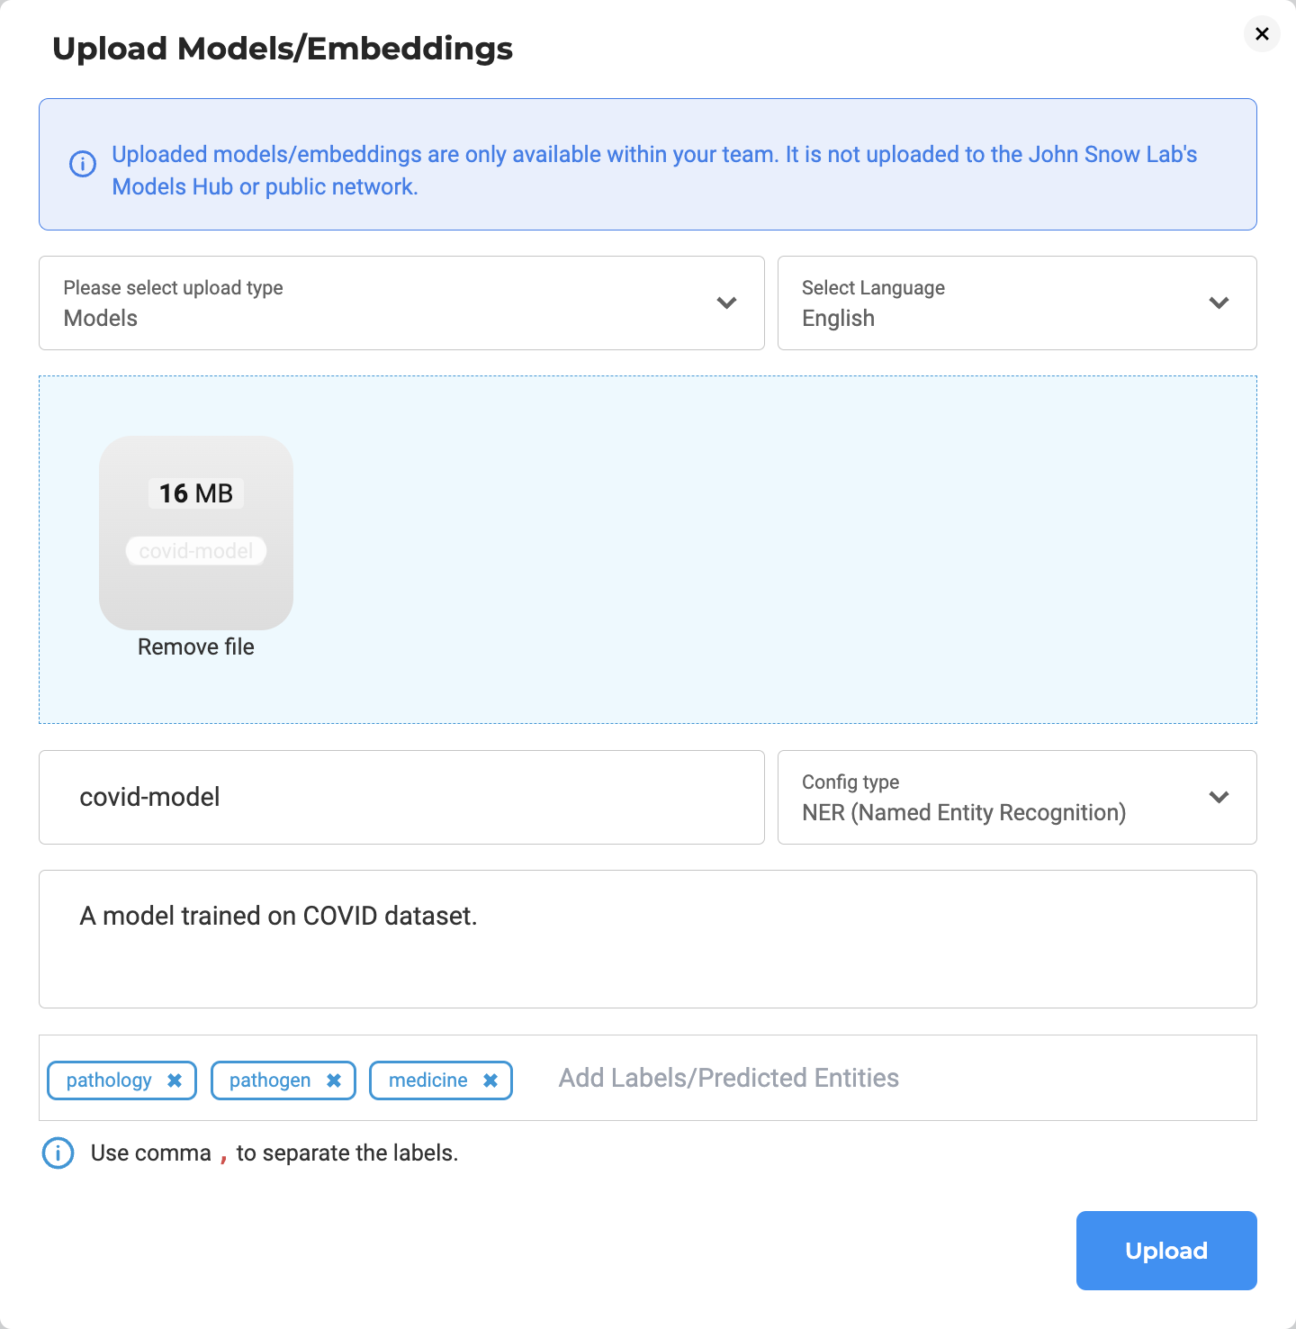Select the 16 MB covid-model file thumbnail
The height and width of the screenshot is (1329, 1296).
[196, 533]
